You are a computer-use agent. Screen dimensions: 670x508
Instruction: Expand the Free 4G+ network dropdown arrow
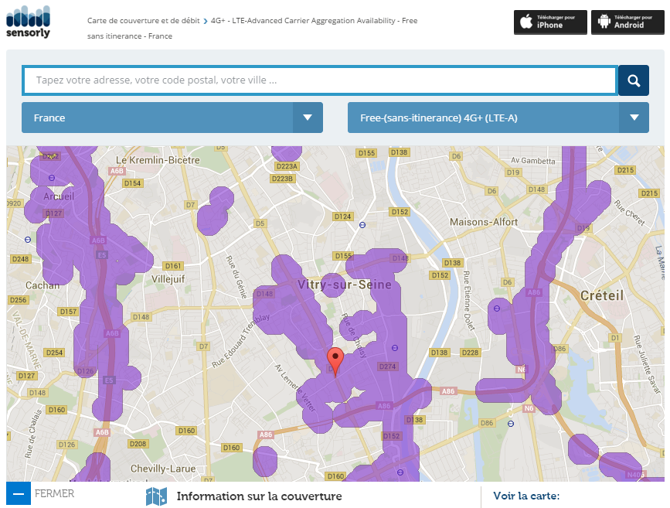click(634, 118)
